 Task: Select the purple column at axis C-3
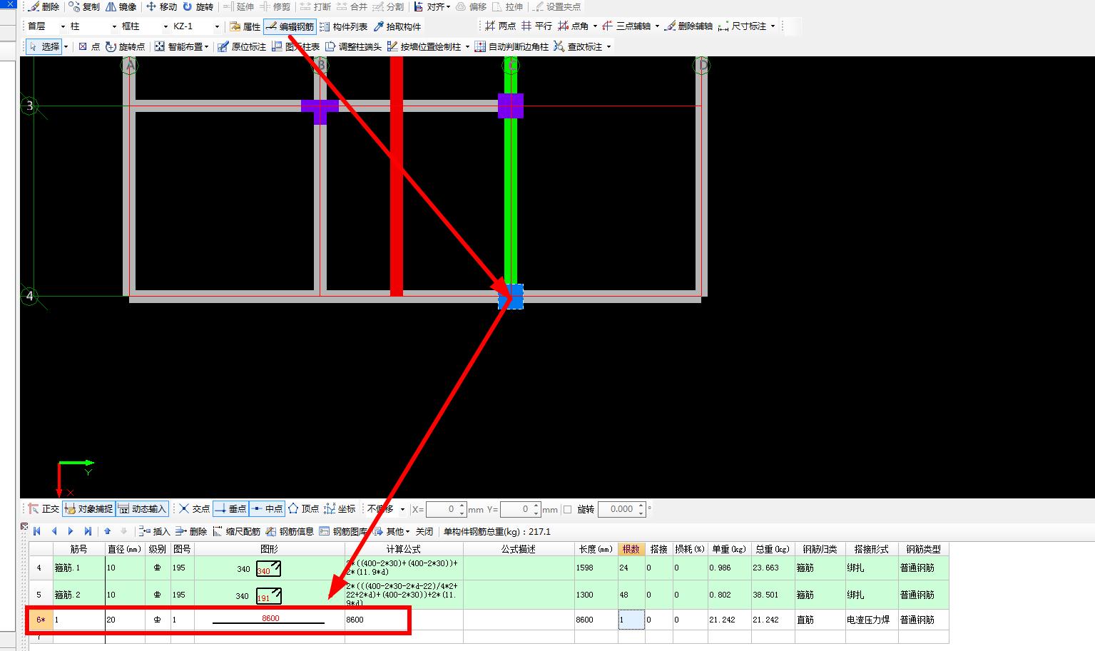coord(511,106)
